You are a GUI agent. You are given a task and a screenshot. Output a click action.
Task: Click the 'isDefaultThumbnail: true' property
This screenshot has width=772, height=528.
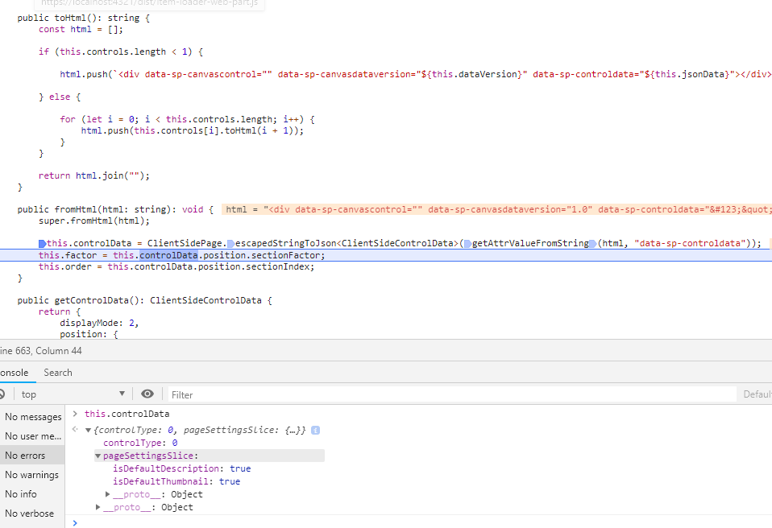pos(176,481)
